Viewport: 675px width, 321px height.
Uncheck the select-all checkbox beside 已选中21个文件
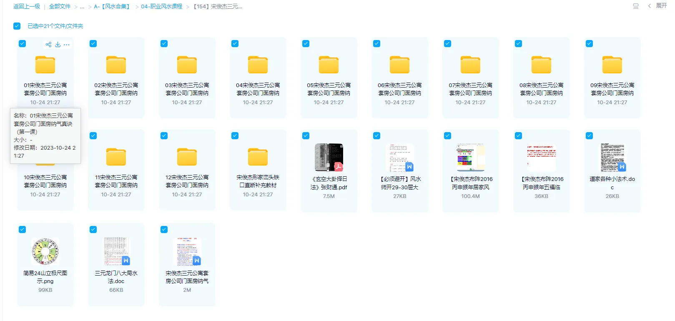pos(17,26)
